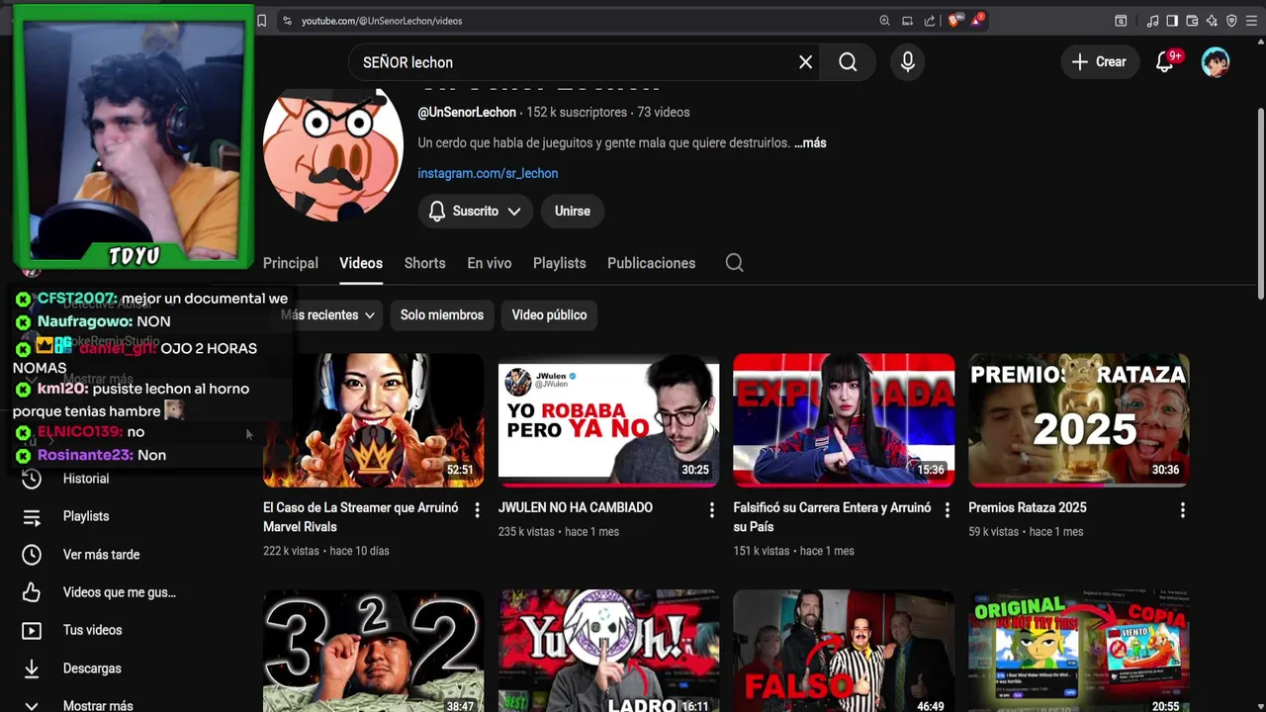1266x712 pixels.
Task: Click the Unirse button
Action: pos(573,211)
